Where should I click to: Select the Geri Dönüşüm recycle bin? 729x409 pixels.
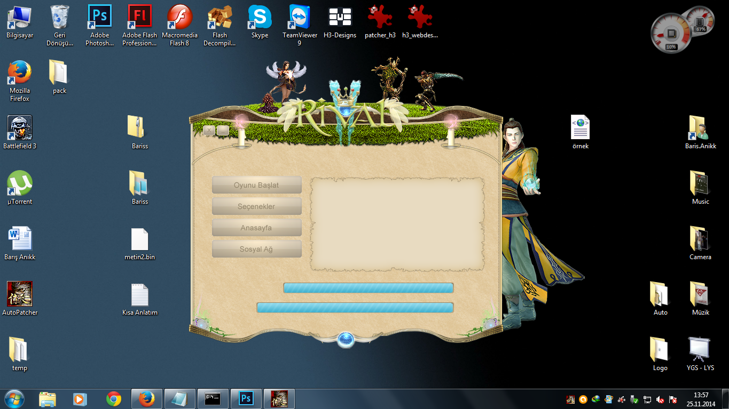tap(59, 26)
